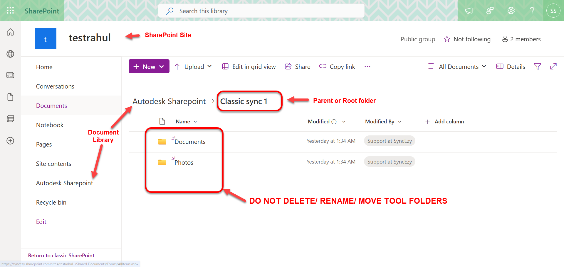
Task: Open the app launcher waffle icon
Action: tap(10, 11)
